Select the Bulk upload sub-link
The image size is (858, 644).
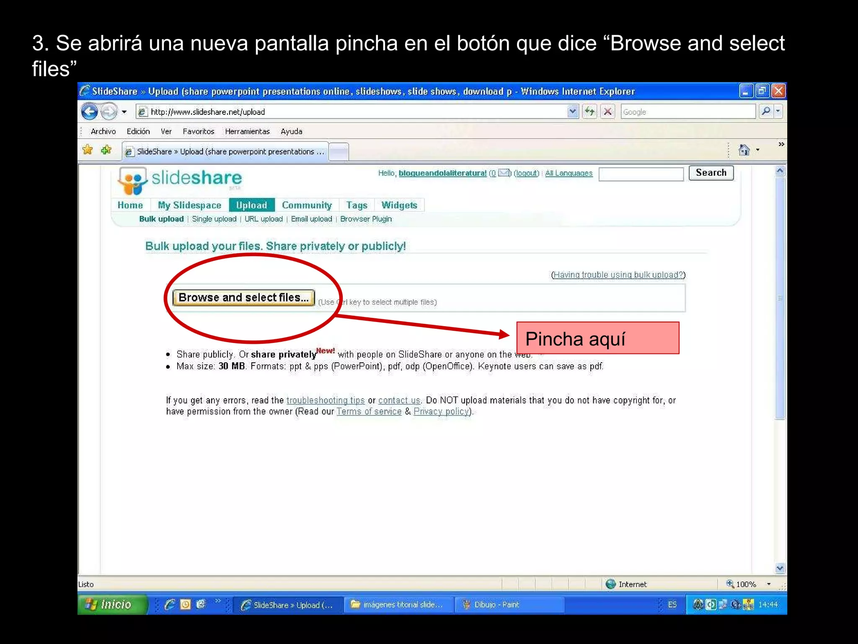(x=161, y=219)
